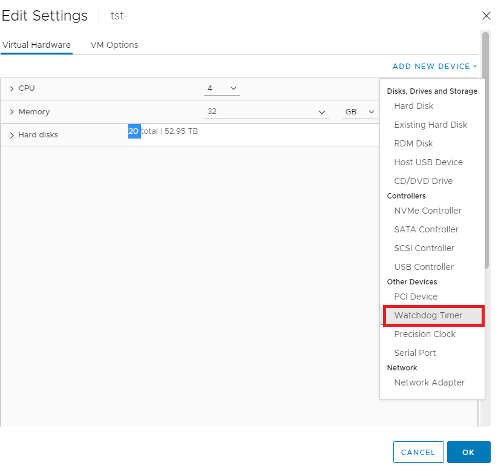Add an Existing Hard Disk
The image size is (501, 469).
click(430, 125)
